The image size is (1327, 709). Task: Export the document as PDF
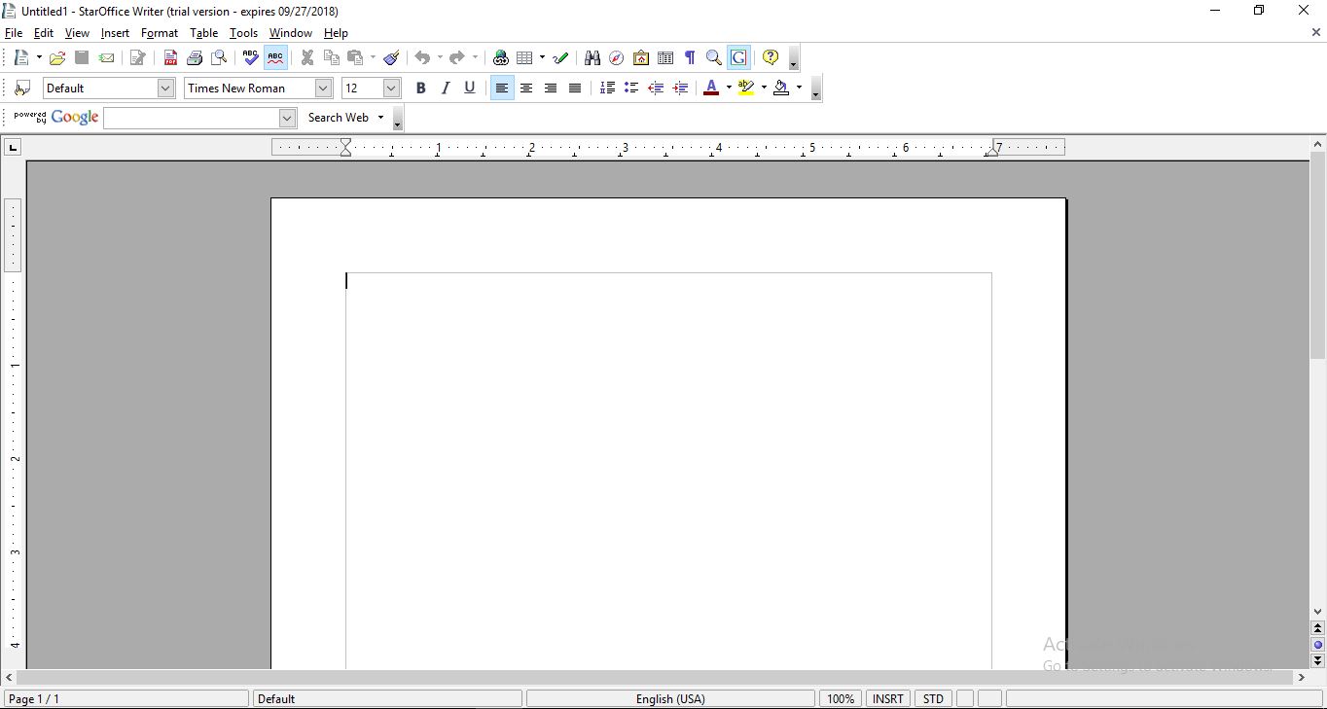click(170, 57)
